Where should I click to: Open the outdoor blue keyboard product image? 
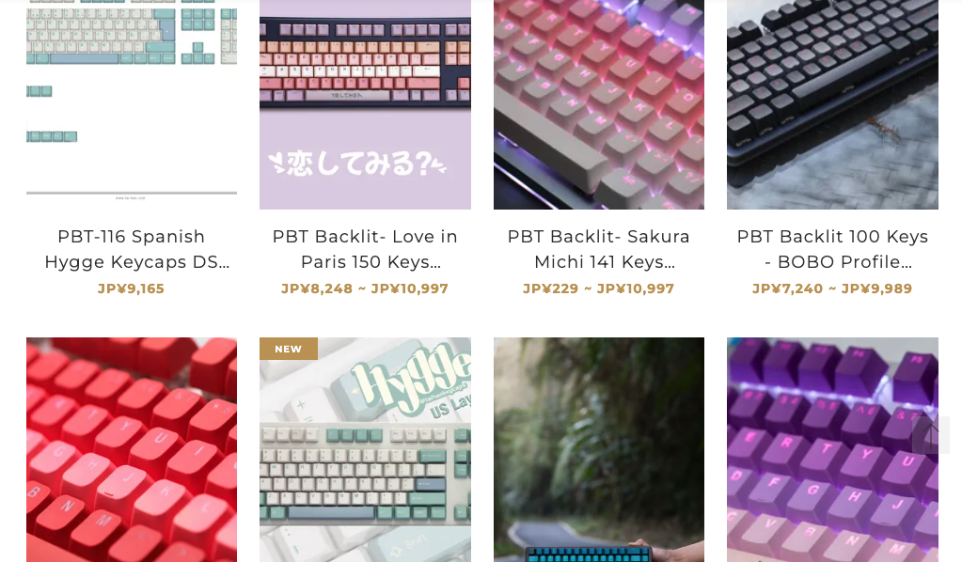tap(599, 449)
